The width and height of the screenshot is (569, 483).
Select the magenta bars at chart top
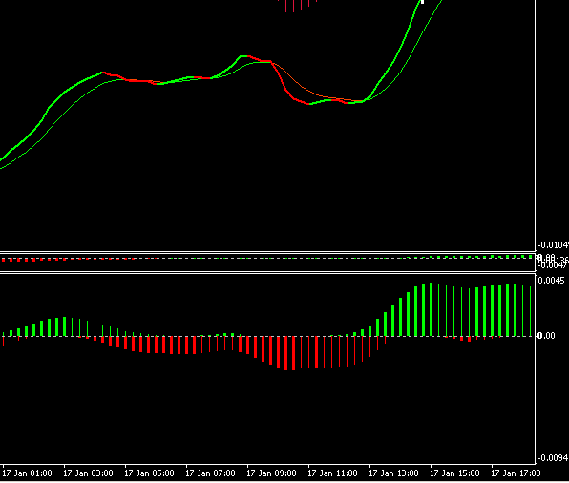tap(297, 6)
